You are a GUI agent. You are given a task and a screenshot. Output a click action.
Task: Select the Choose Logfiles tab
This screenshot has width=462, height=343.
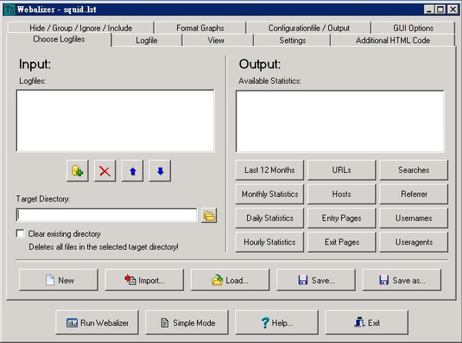(59, 39)
